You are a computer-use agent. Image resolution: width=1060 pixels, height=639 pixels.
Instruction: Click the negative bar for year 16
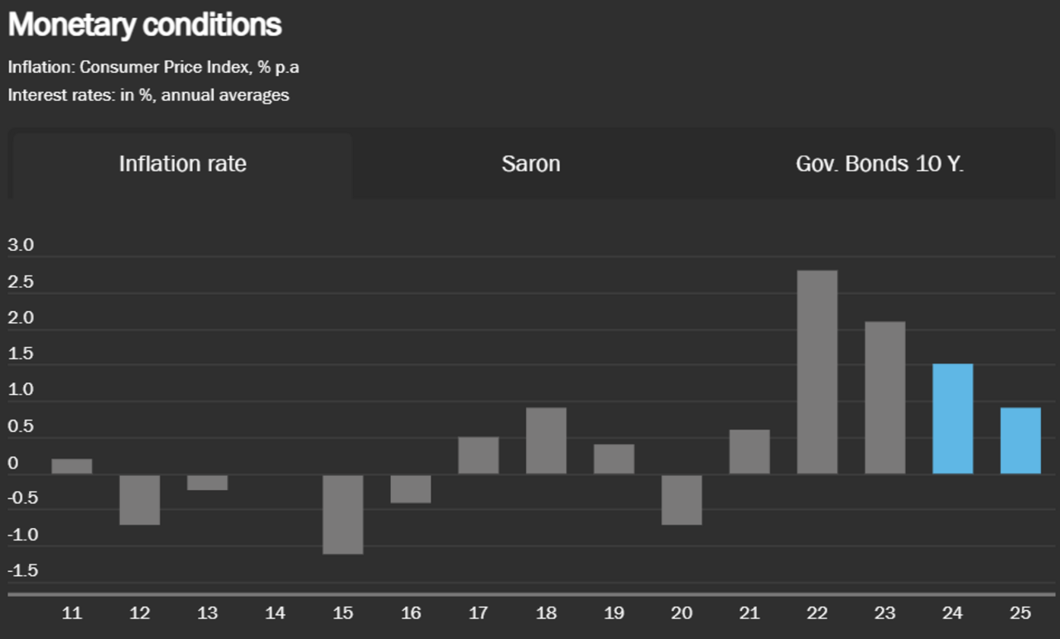pyautogui.click(x=411, y=488)
